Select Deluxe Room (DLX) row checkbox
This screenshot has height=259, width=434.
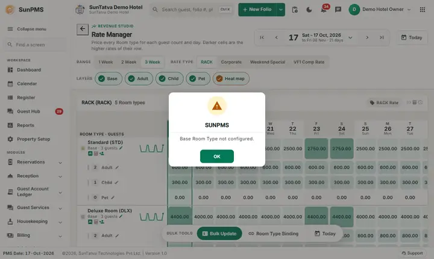pos(83,217)
